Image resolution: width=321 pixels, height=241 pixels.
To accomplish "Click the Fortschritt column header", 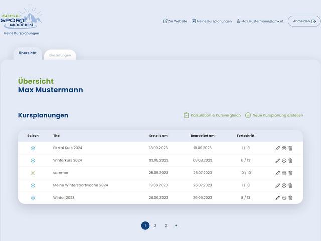I will pyautogui.click(x=246, y=136).
